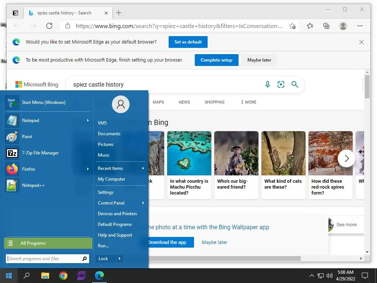Viewport: 377px width, 283px height.
Task: Open Chrome from the taskbar
Action: tap(63, 276)
